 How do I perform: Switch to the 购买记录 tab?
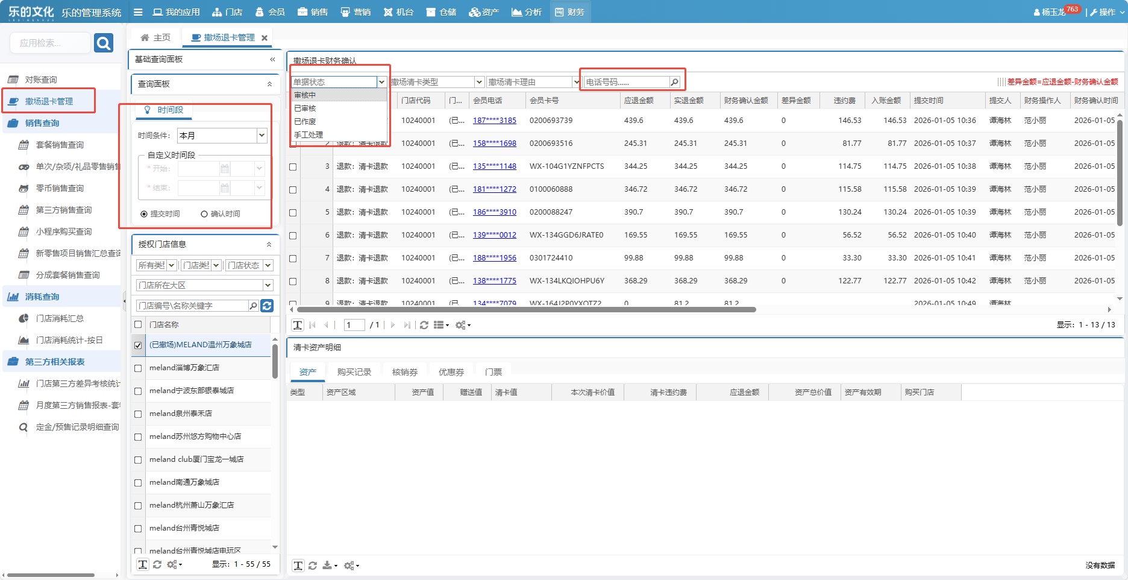[x=354, y=372]
